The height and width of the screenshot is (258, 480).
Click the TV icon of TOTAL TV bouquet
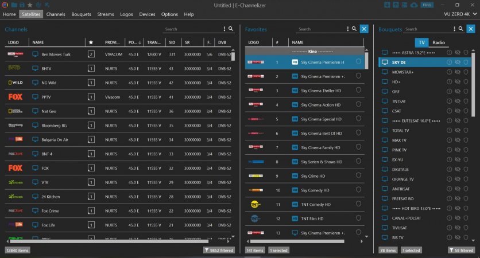(x=385, y=130)
